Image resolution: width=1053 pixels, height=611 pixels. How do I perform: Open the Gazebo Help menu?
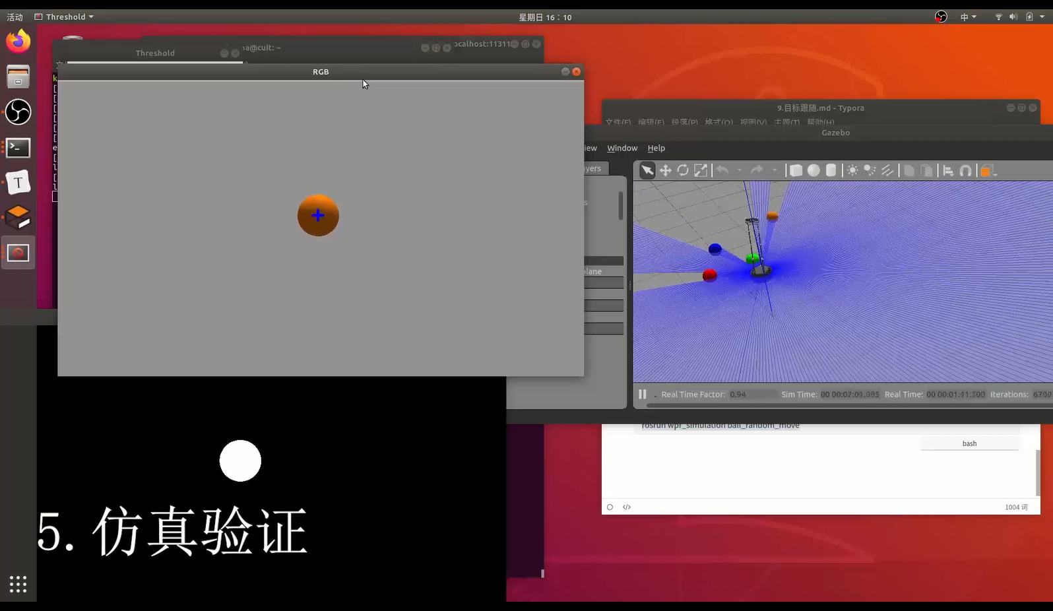[656, 148]
